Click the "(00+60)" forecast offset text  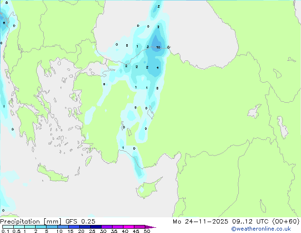(x=286, y=221)
